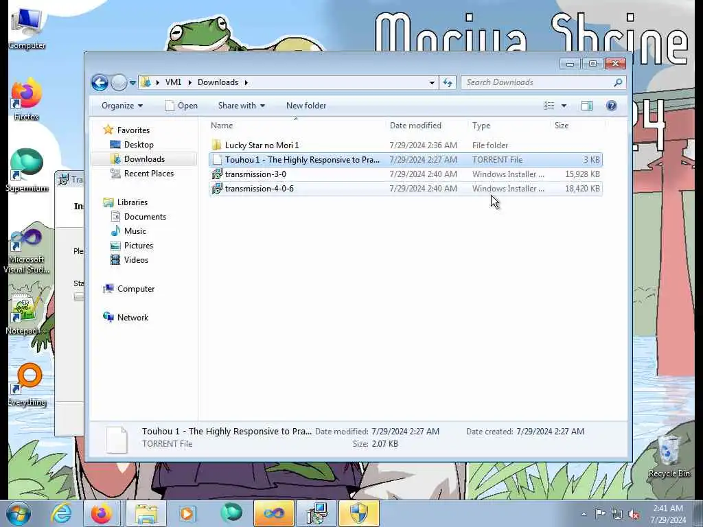Open the Notepad++ desktop shortcut
The width and height of the screenshot is (703, 527).
[x=27, y=314]
